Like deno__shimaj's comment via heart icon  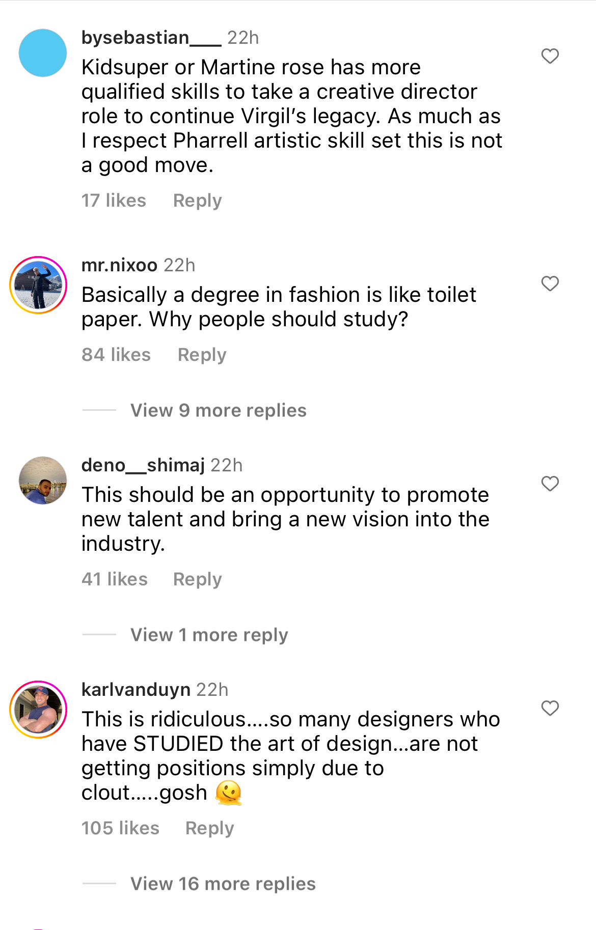[x=550, y=484]
